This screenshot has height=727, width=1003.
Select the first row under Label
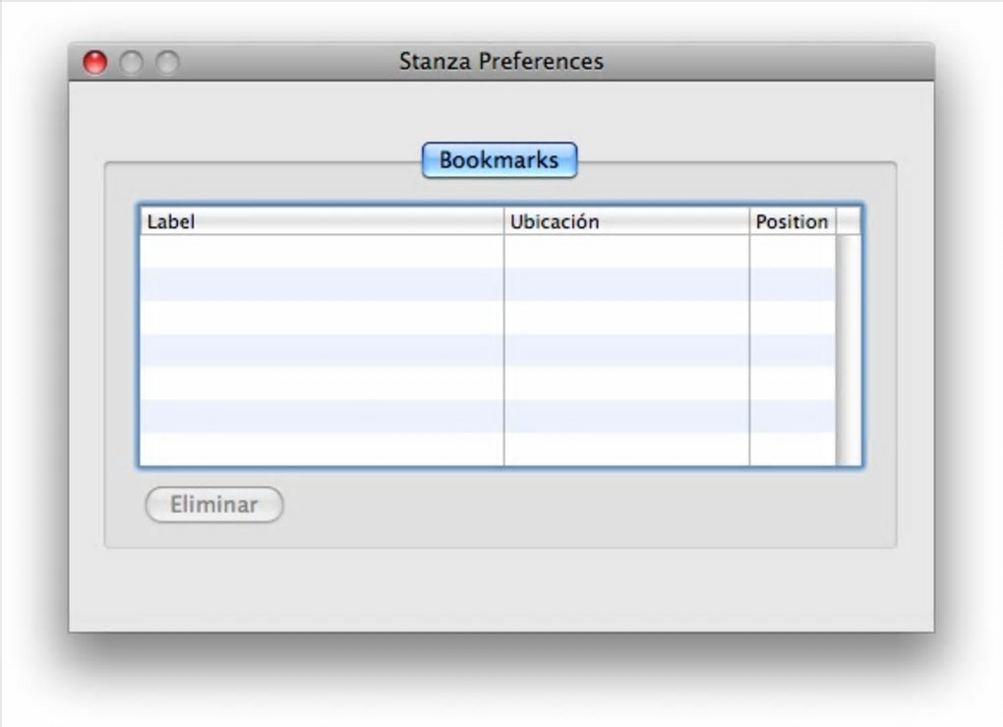[x=321, y=251]
